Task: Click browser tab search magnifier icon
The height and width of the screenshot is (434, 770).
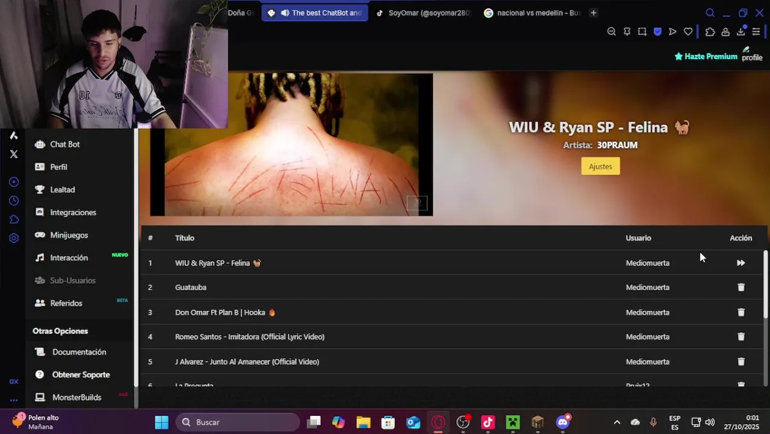Action: click(710, 13)
